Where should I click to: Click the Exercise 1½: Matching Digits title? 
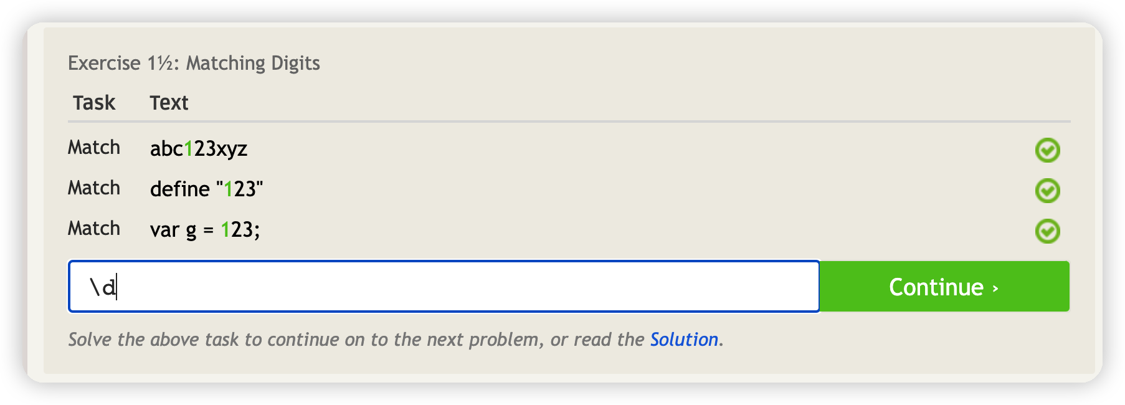(194, 63)
